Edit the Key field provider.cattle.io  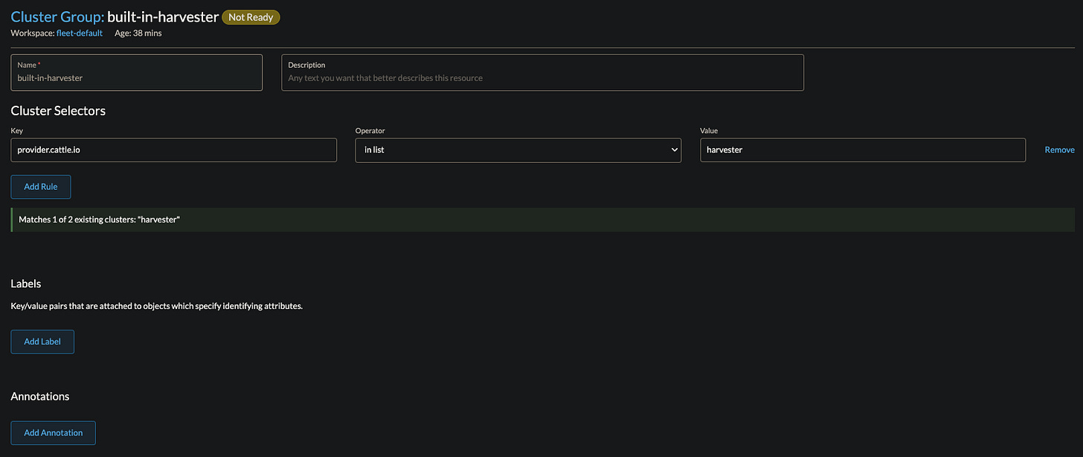[174, 150]
